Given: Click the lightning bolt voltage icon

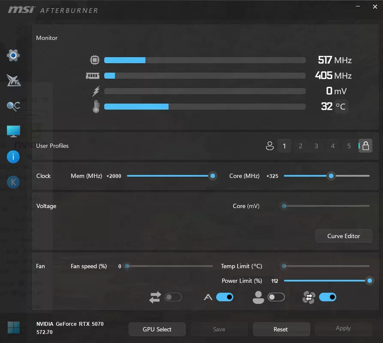Looking at the screenshot, I should pos(96,91).
